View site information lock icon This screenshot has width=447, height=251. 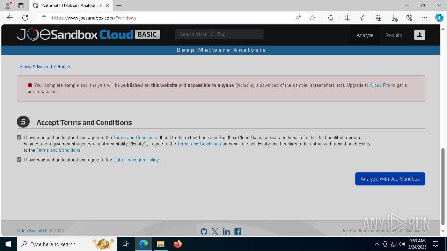pos(44,18)
